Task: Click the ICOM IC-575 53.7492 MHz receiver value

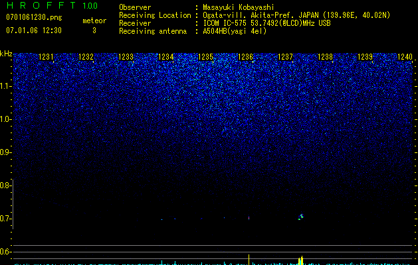Action: pos(266,23)
